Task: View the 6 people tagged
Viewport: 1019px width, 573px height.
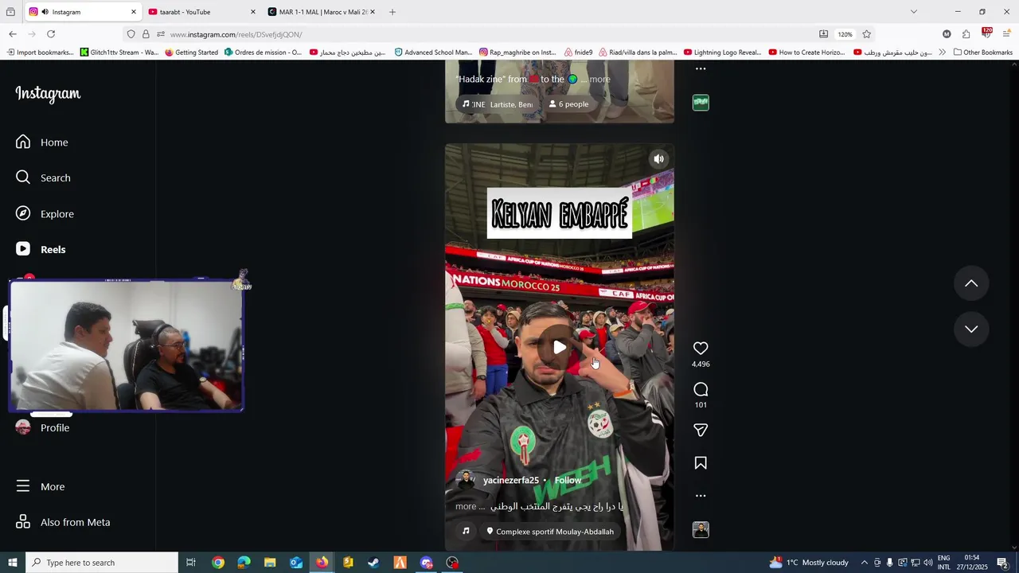Action: (x=568, y=104)
